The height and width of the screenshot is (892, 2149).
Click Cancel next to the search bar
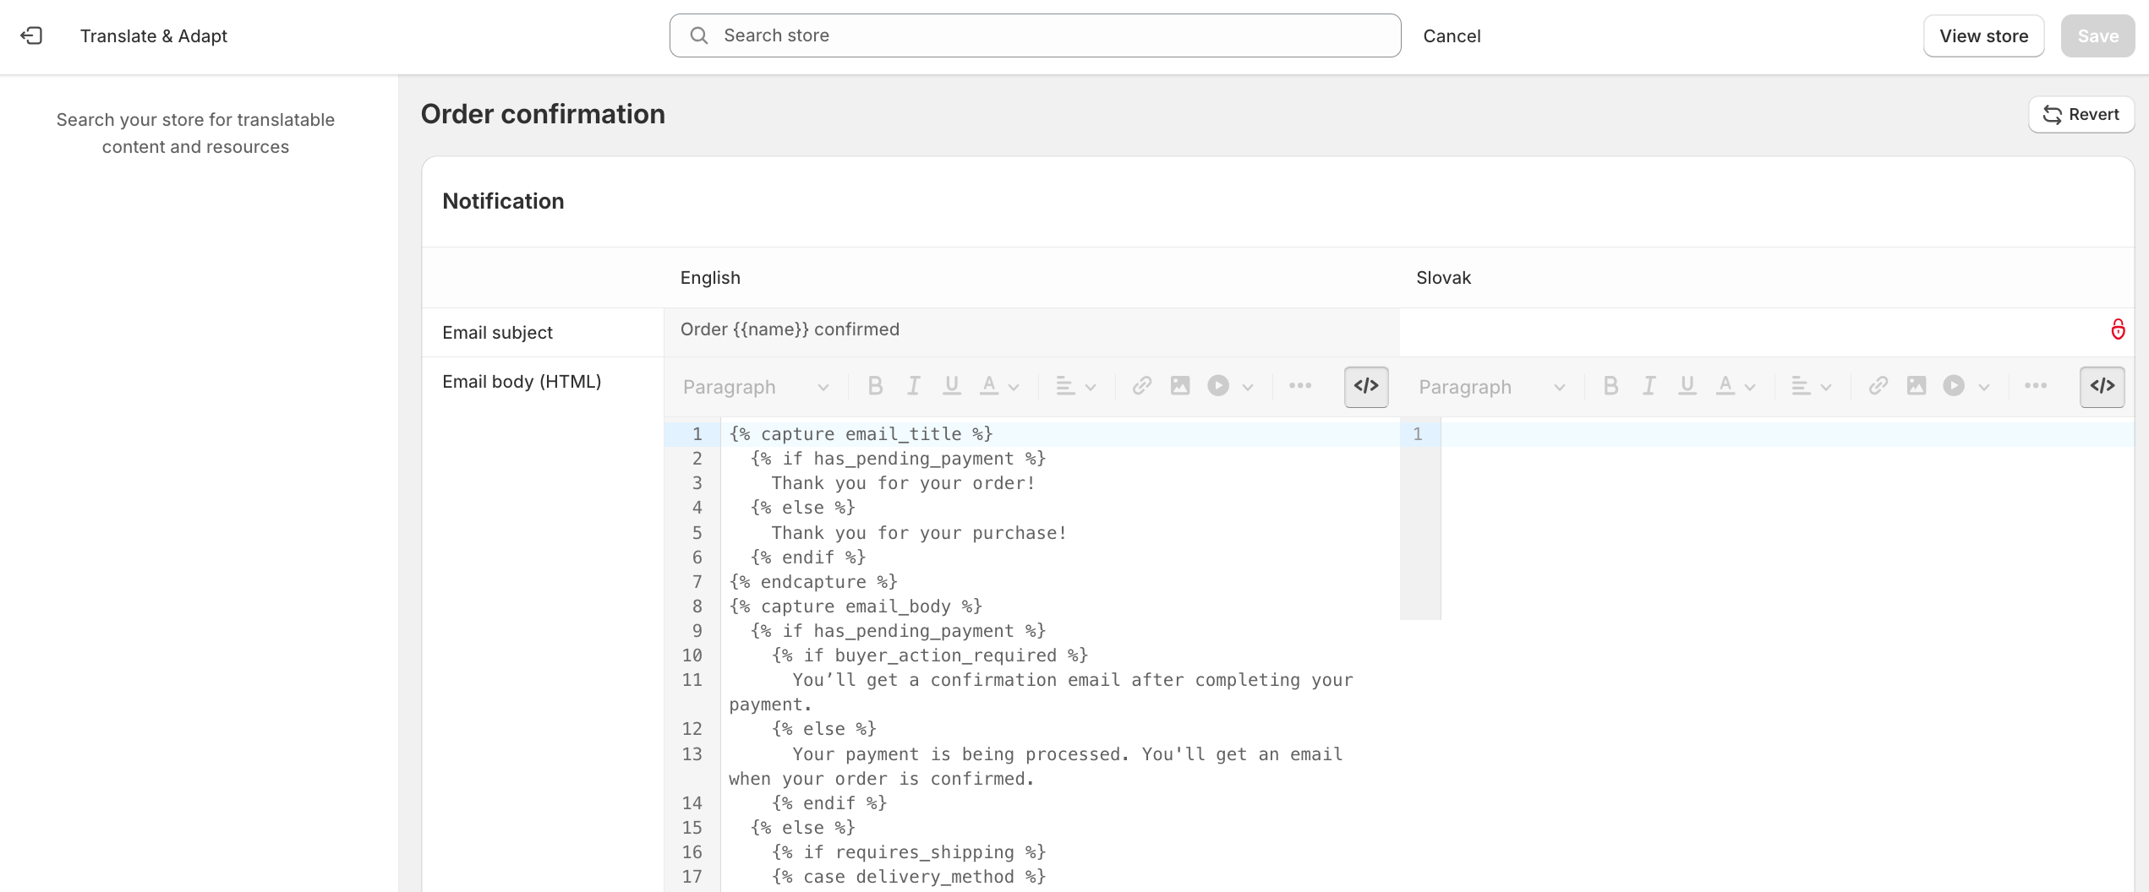[x=1452, y=35]
